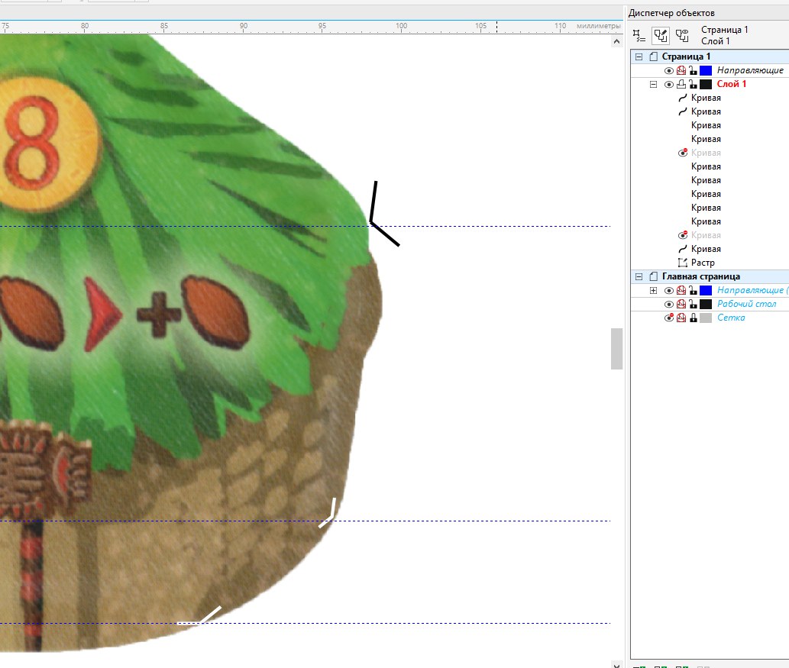Select the Слой 1 layer name
This screenshot has height=668, width=789.
(x=731, y=84)
